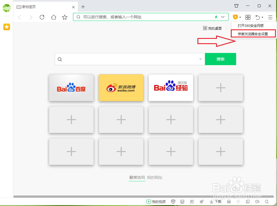Open the yellow favorites star in the sidebar
Screen dimensions: 277x206
click(7, 27)
